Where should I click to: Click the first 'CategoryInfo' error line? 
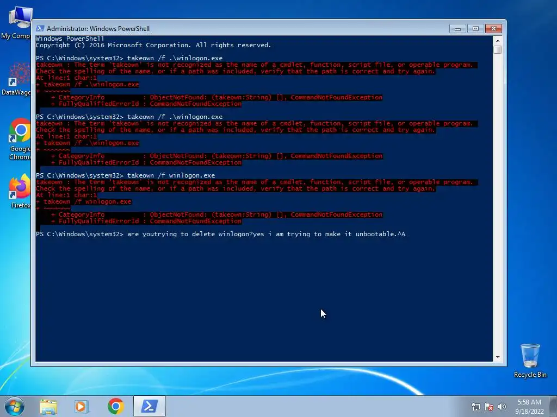coord(216,97)
